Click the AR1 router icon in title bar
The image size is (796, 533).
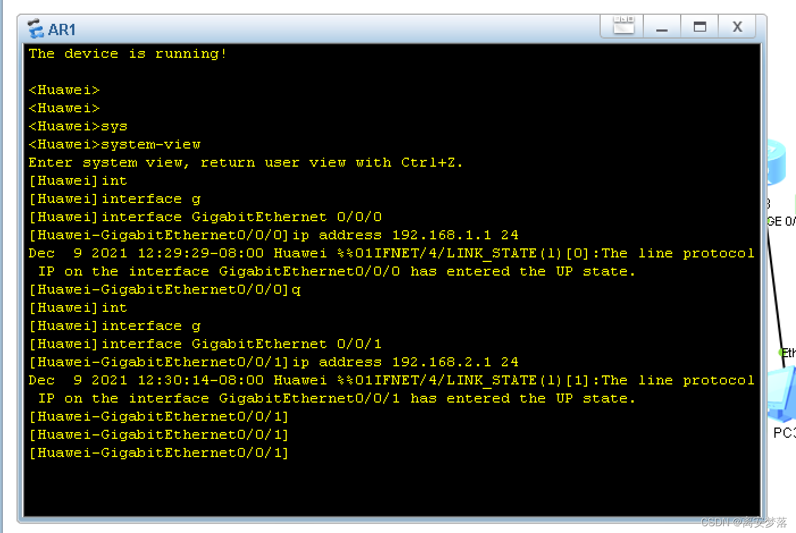coord(36,28)
